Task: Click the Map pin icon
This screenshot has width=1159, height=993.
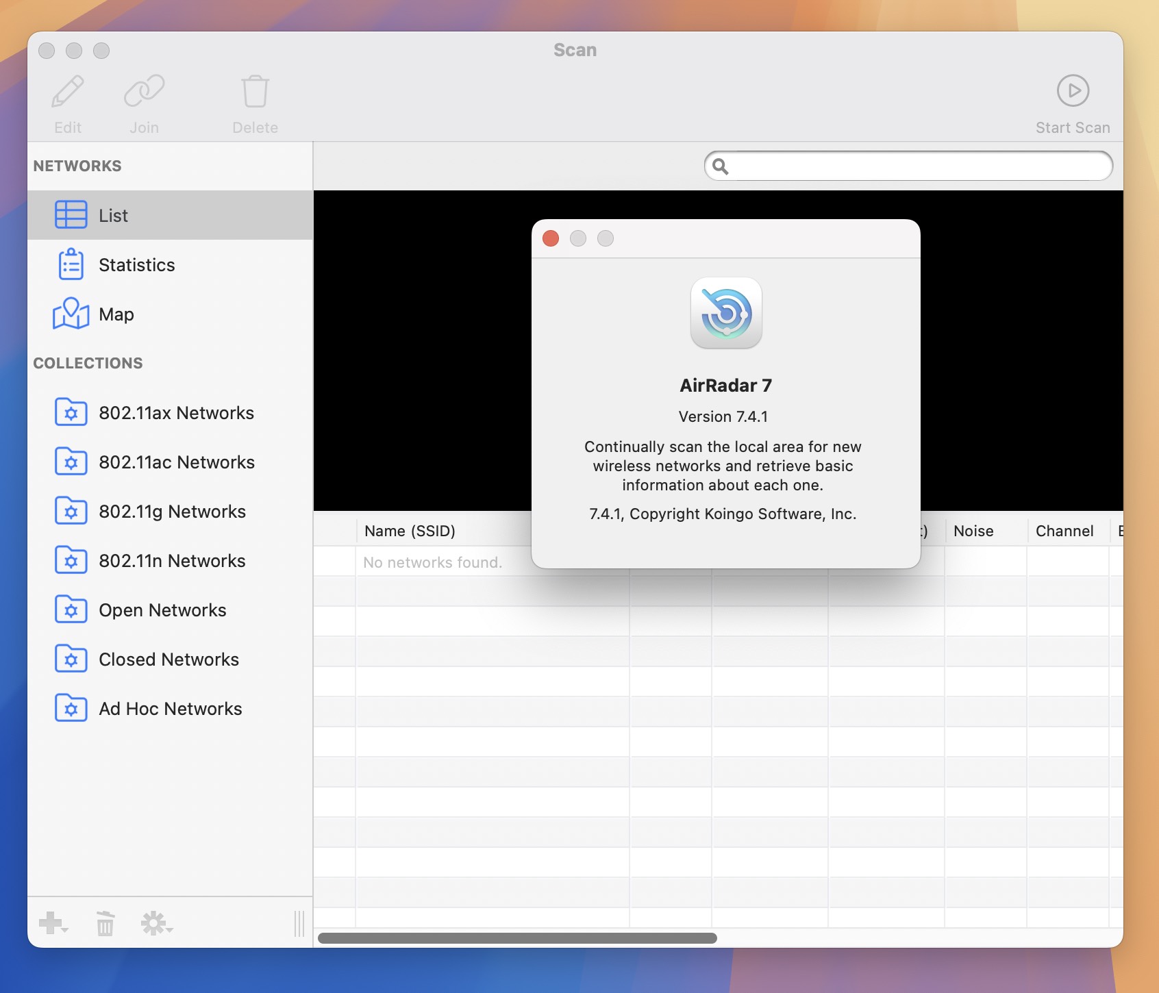Action: pos(71,314)
